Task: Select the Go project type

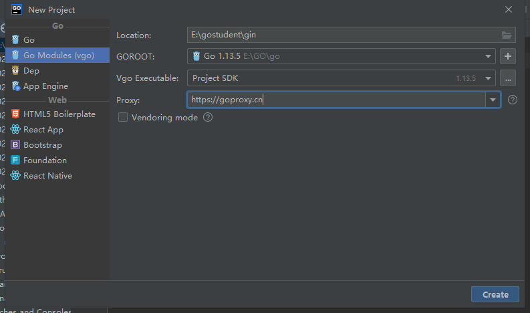Action: pos(57,40)
